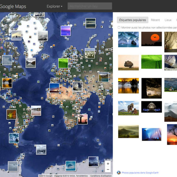
Task: Open the horse and foal photo
Action: tap(129, 108)
